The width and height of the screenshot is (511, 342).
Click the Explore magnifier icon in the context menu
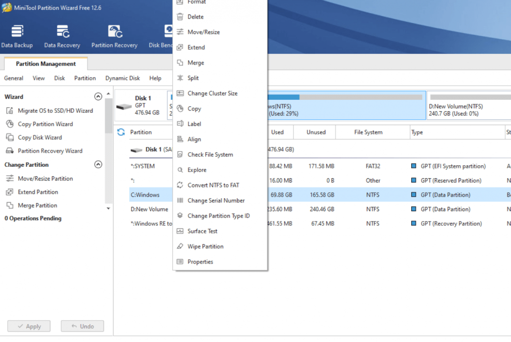(x=180, y=170)
